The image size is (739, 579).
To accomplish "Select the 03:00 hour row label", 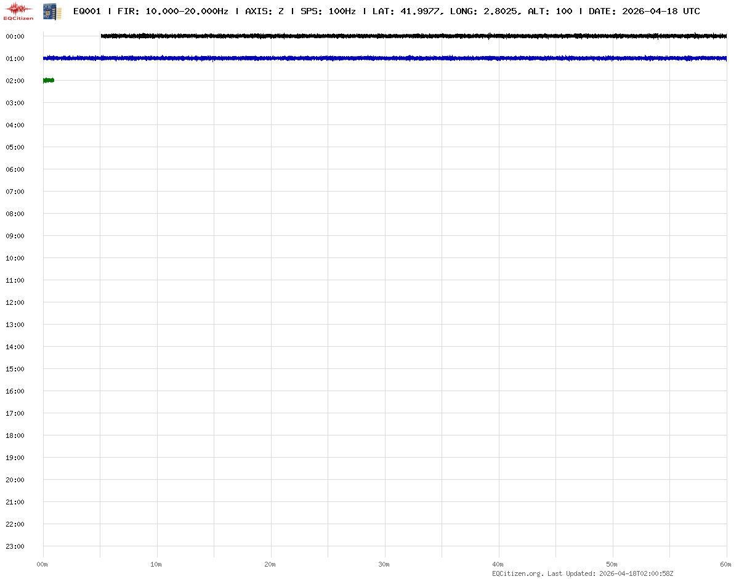I will pos(15,103).
